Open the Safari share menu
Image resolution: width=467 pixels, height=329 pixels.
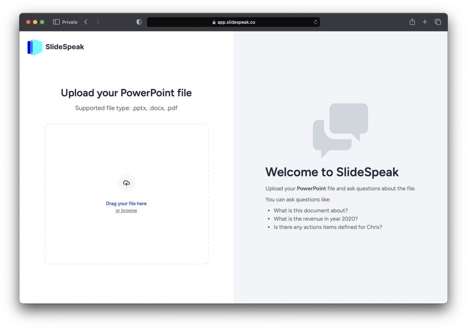[x=412, y=22]
